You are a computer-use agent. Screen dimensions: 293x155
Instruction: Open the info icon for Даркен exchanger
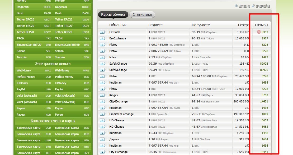(x=102, y=139)
